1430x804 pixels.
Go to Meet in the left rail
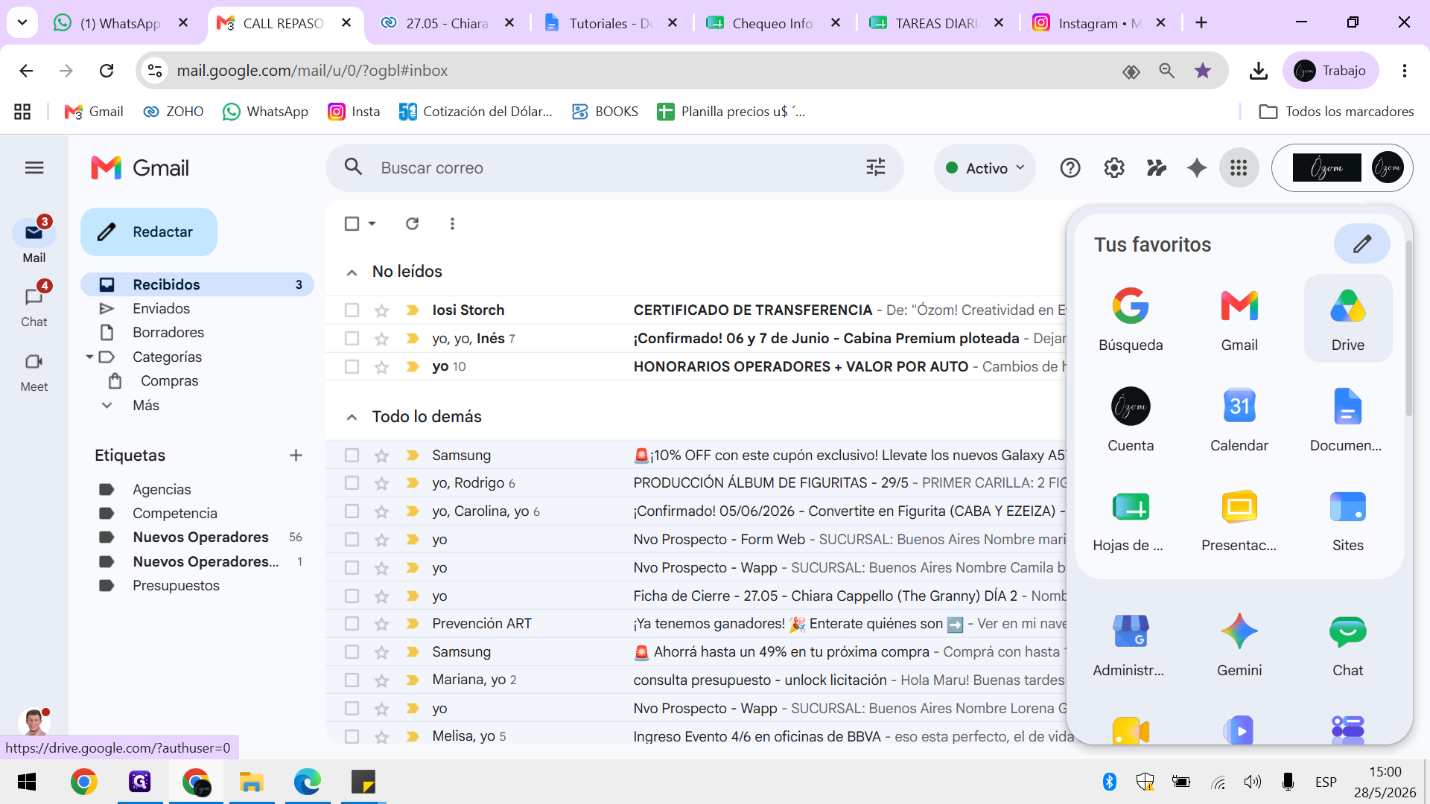coord(34,371)
